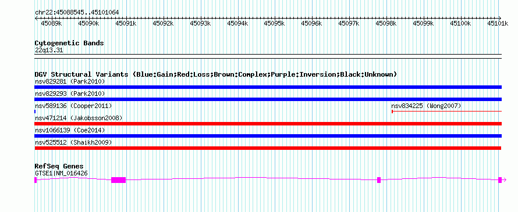Click the Cytogenetic Bands track title
This screenshot has height=212, width=518.
(x=69, y=43)
